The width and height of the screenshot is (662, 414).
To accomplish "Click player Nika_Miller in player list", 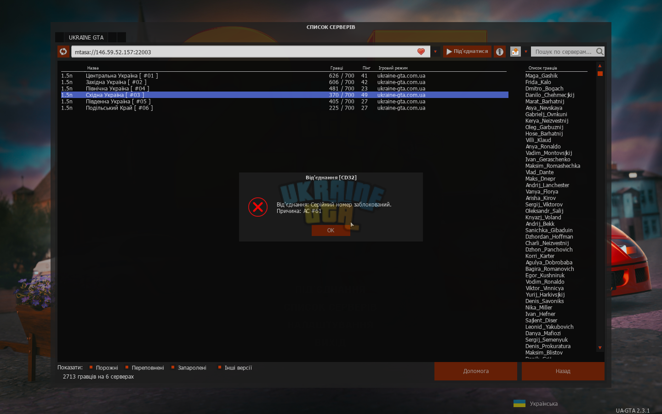I will coord(539,307).
